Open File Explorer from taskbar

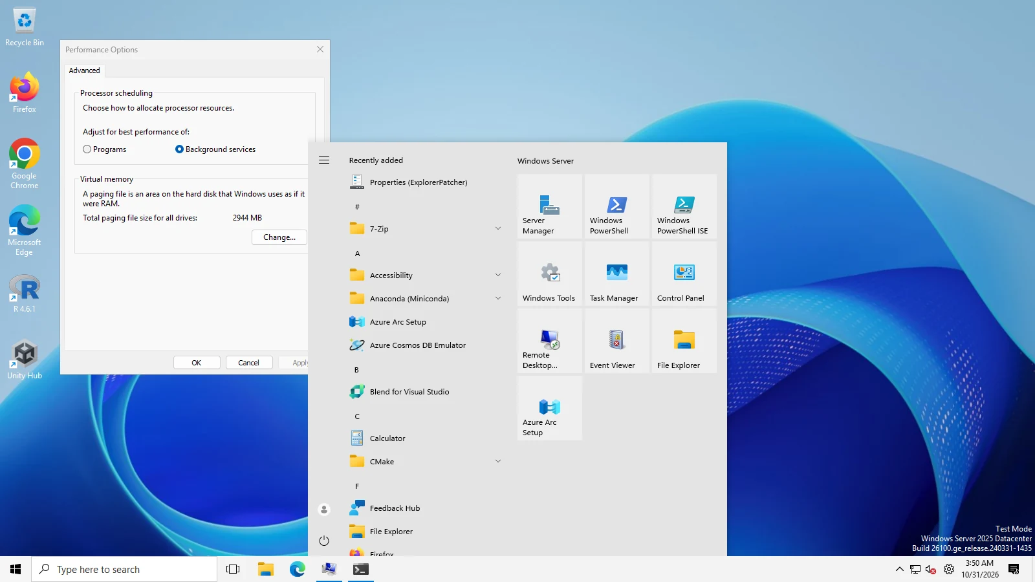tap(266, 569)
